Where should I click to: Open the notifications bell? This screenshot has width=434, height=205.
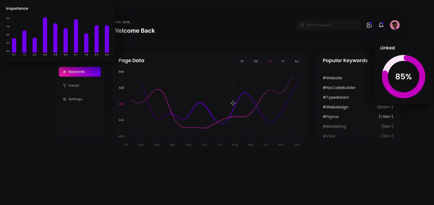pos(381,25)
